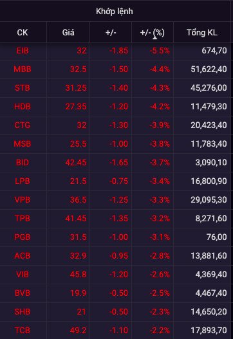This screenshot has height=339, width=233.
Task: Open the SHB stock symbol
Action: 23,311
